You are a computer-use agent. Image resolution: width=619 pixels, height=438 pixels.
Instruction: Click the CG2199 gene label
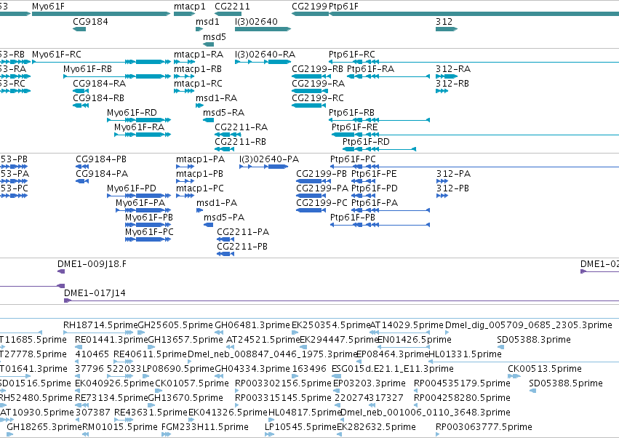[x=309, y=7]
